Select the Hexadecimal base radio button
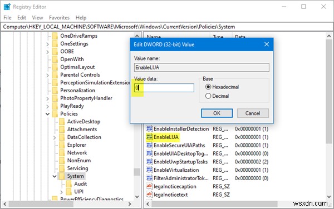The width and height of the screenshot is (334, 209). pyautogui.click(x=208, y=87)
